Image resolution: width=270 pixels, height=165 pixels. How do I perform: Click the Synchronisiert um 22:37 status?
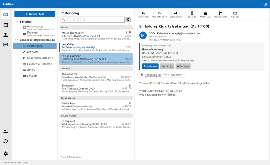pyautogui.click(x=15, y=163)
